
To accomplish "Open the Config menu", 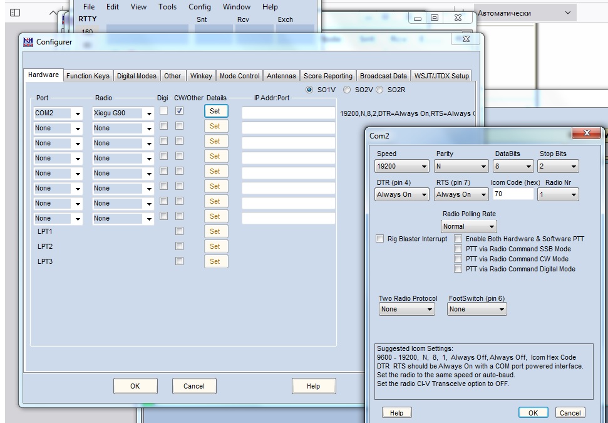I will pos(199,7).
